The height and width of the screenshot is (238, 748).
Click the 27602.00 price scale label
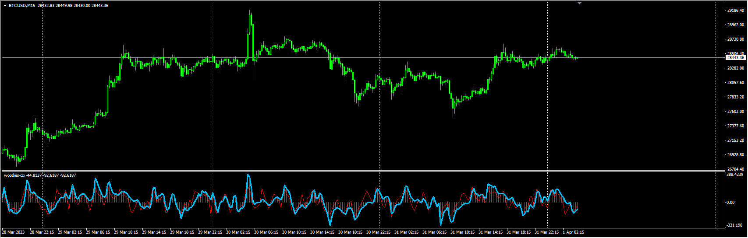coord(736,112)
